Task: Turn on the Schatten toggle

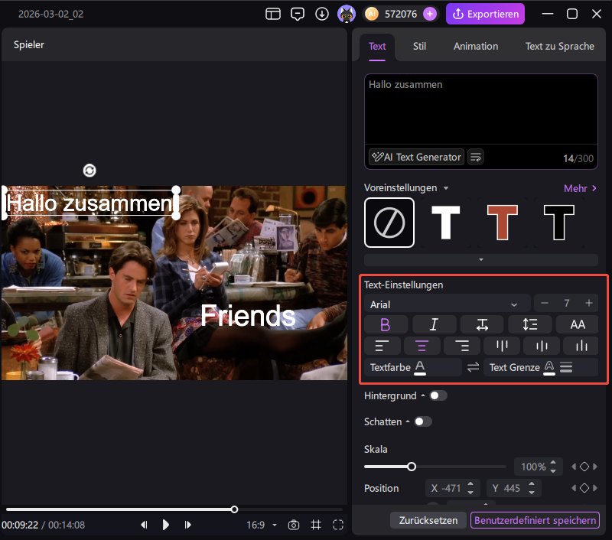Action: pyautogui.click(x=422, y=421)
